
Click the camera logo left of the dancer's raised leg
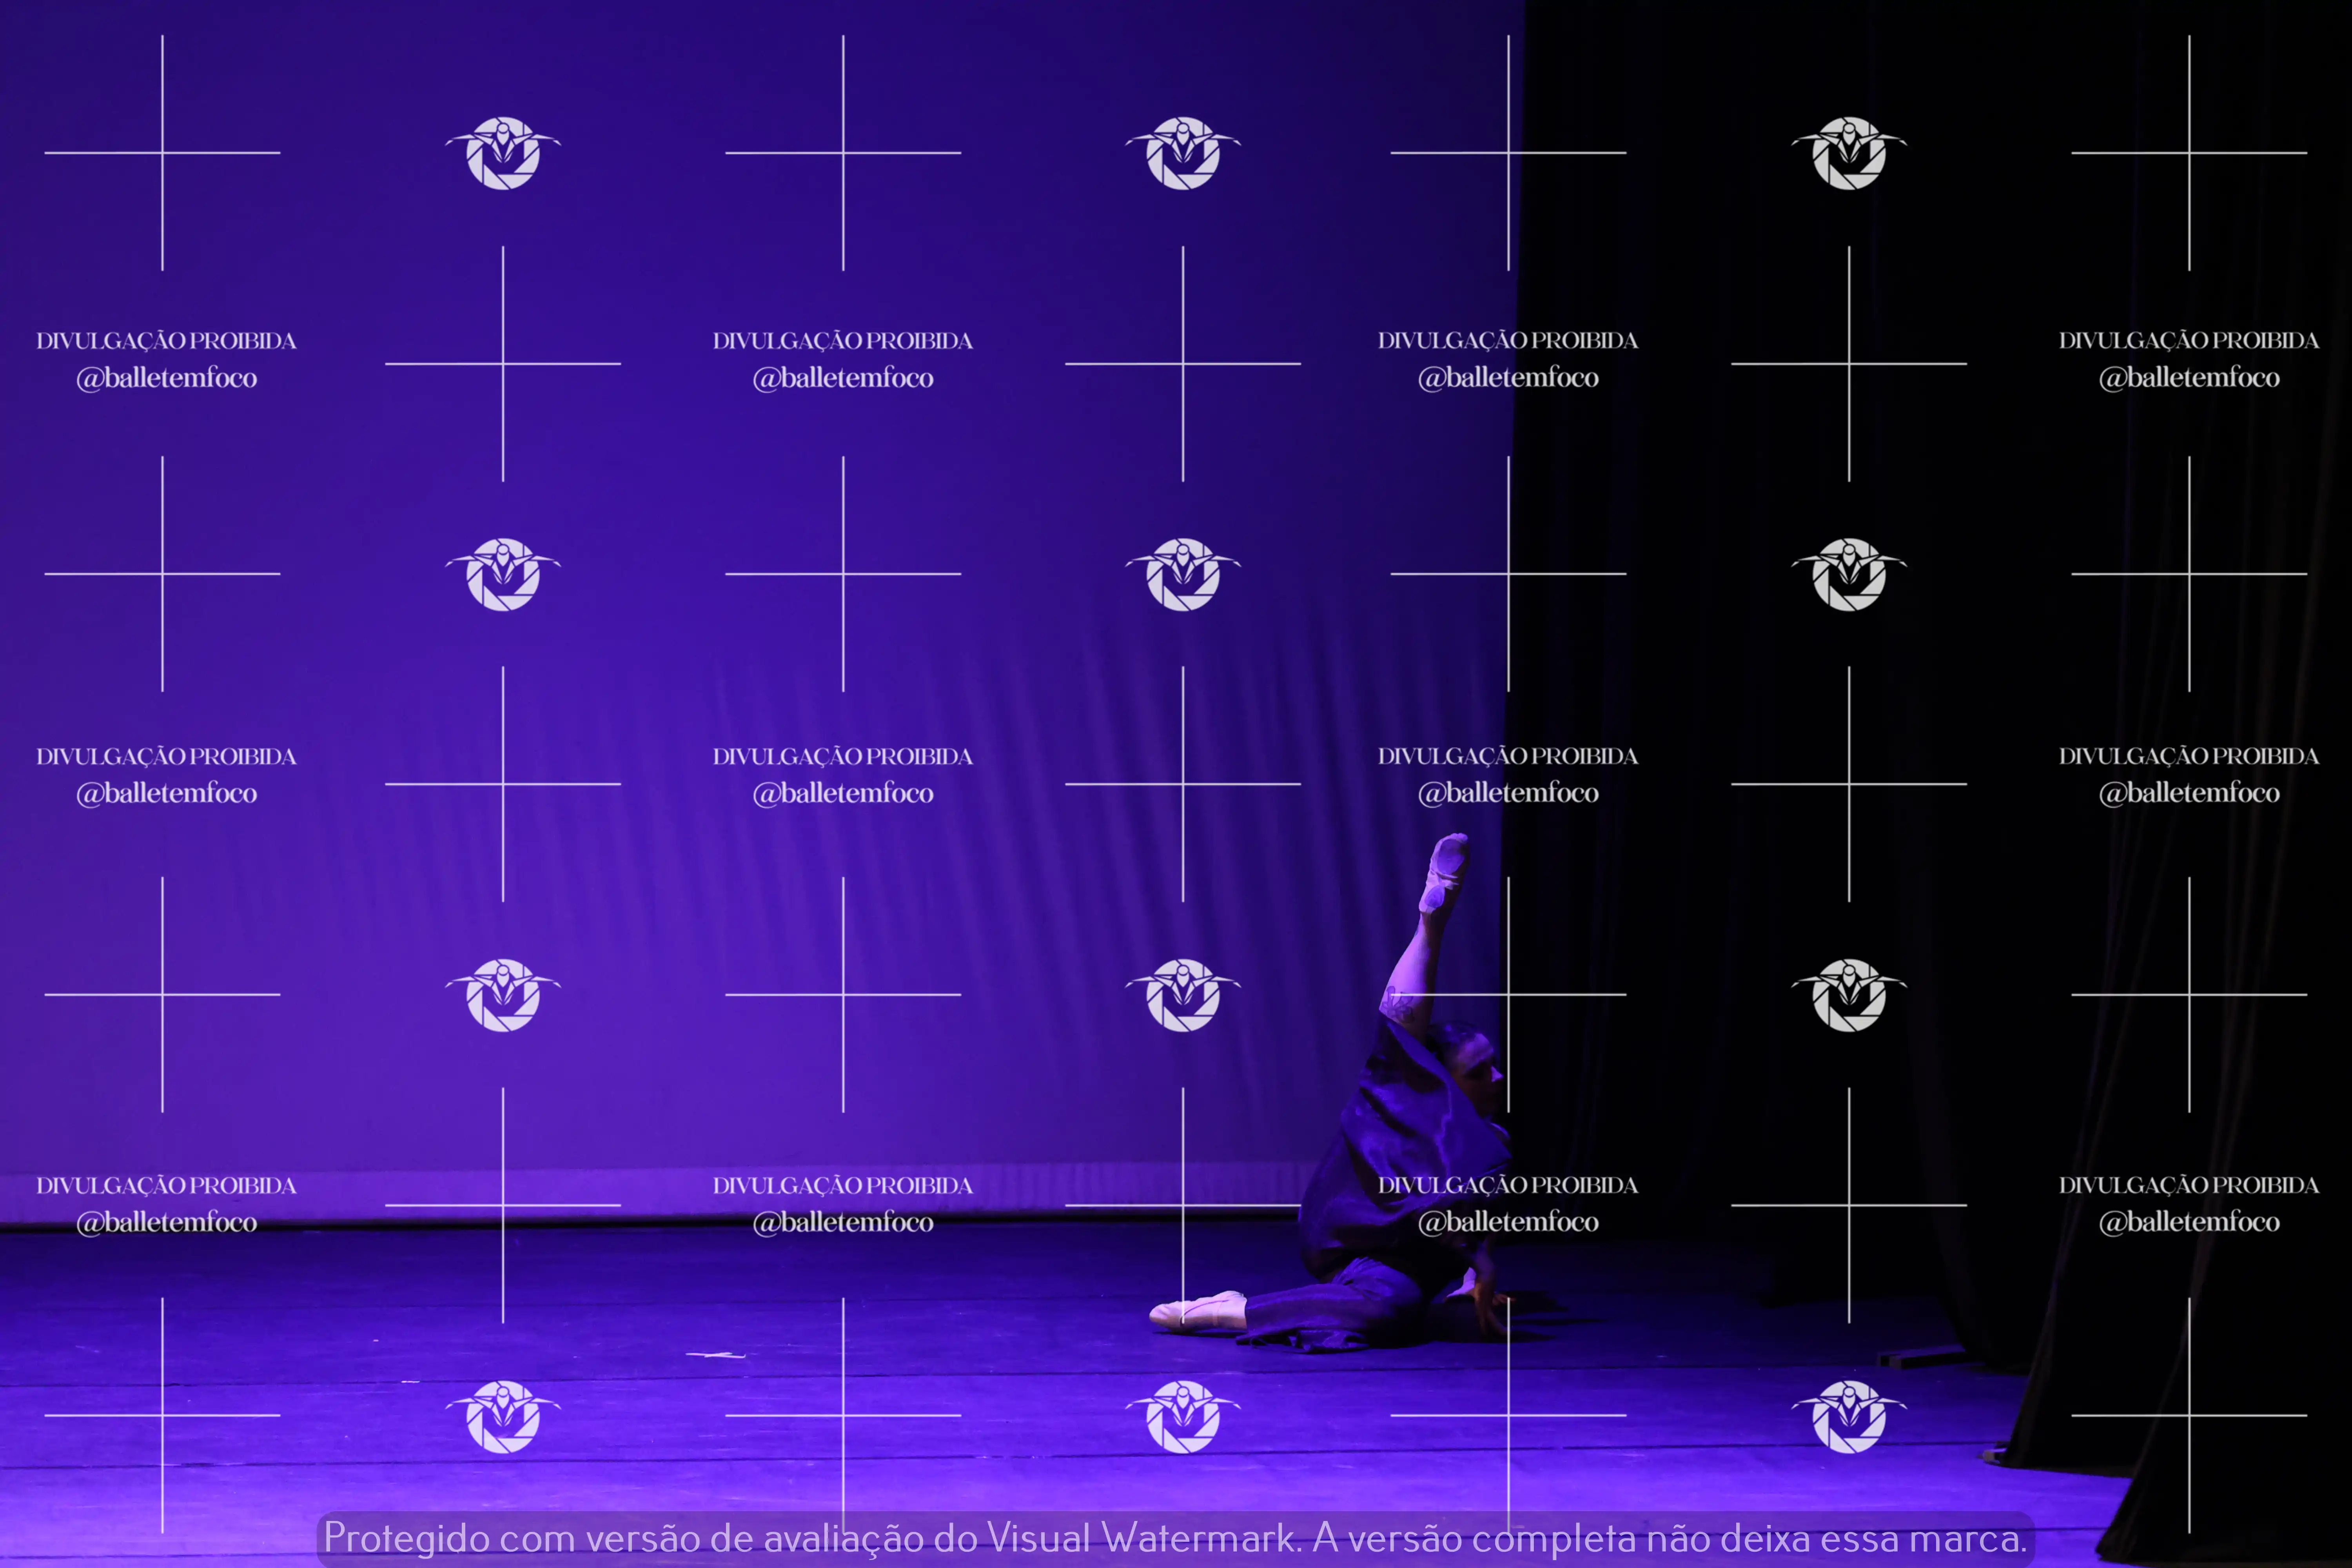click(1183, 995)
